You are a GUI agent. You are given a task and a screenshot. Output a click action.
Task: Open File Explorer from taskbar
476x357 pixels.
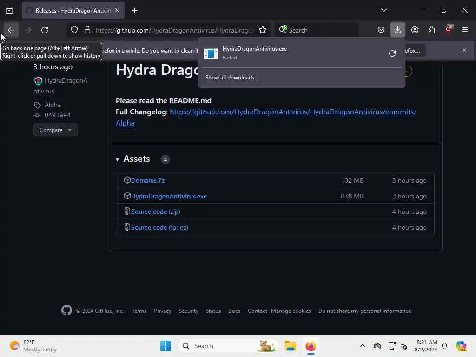click(x=290, y=346)
